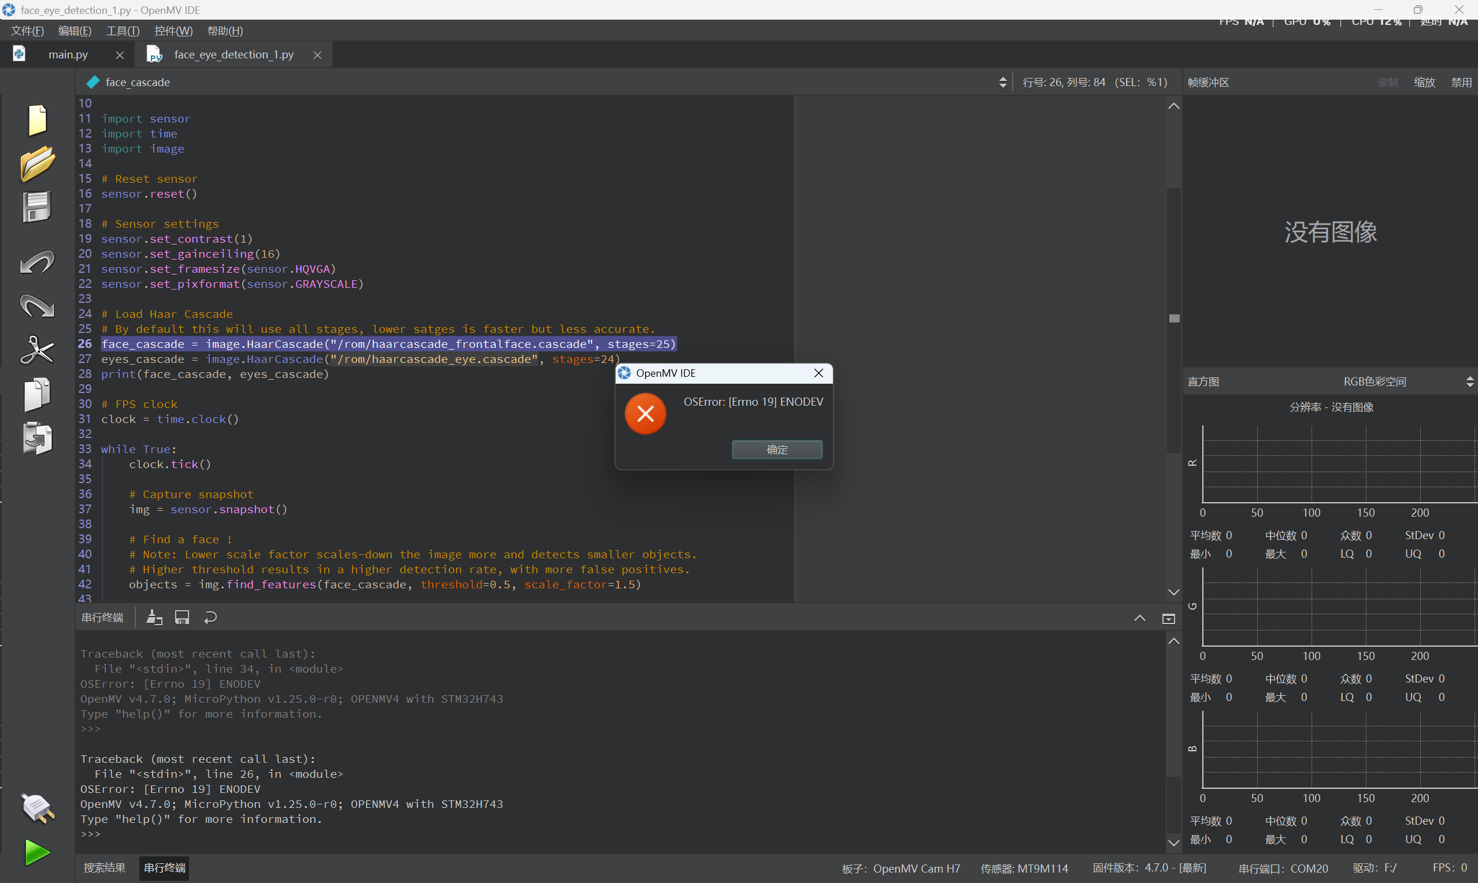Click the sensor status MT9M114

point(1024,868)
